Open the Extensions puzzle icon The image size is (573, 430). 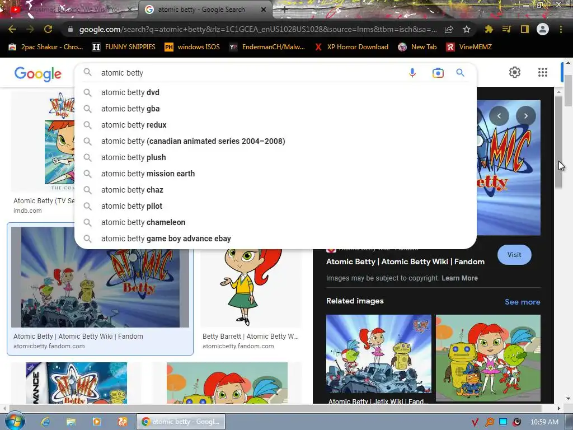click(x=489, y=29)
